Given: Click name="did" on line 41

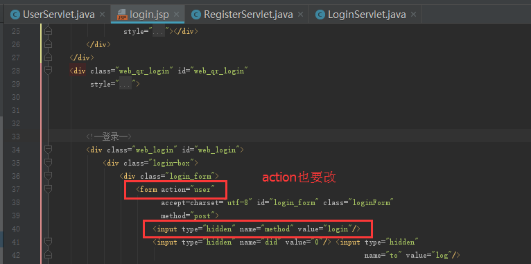Looking at the screenshot, I should point(261,243).
